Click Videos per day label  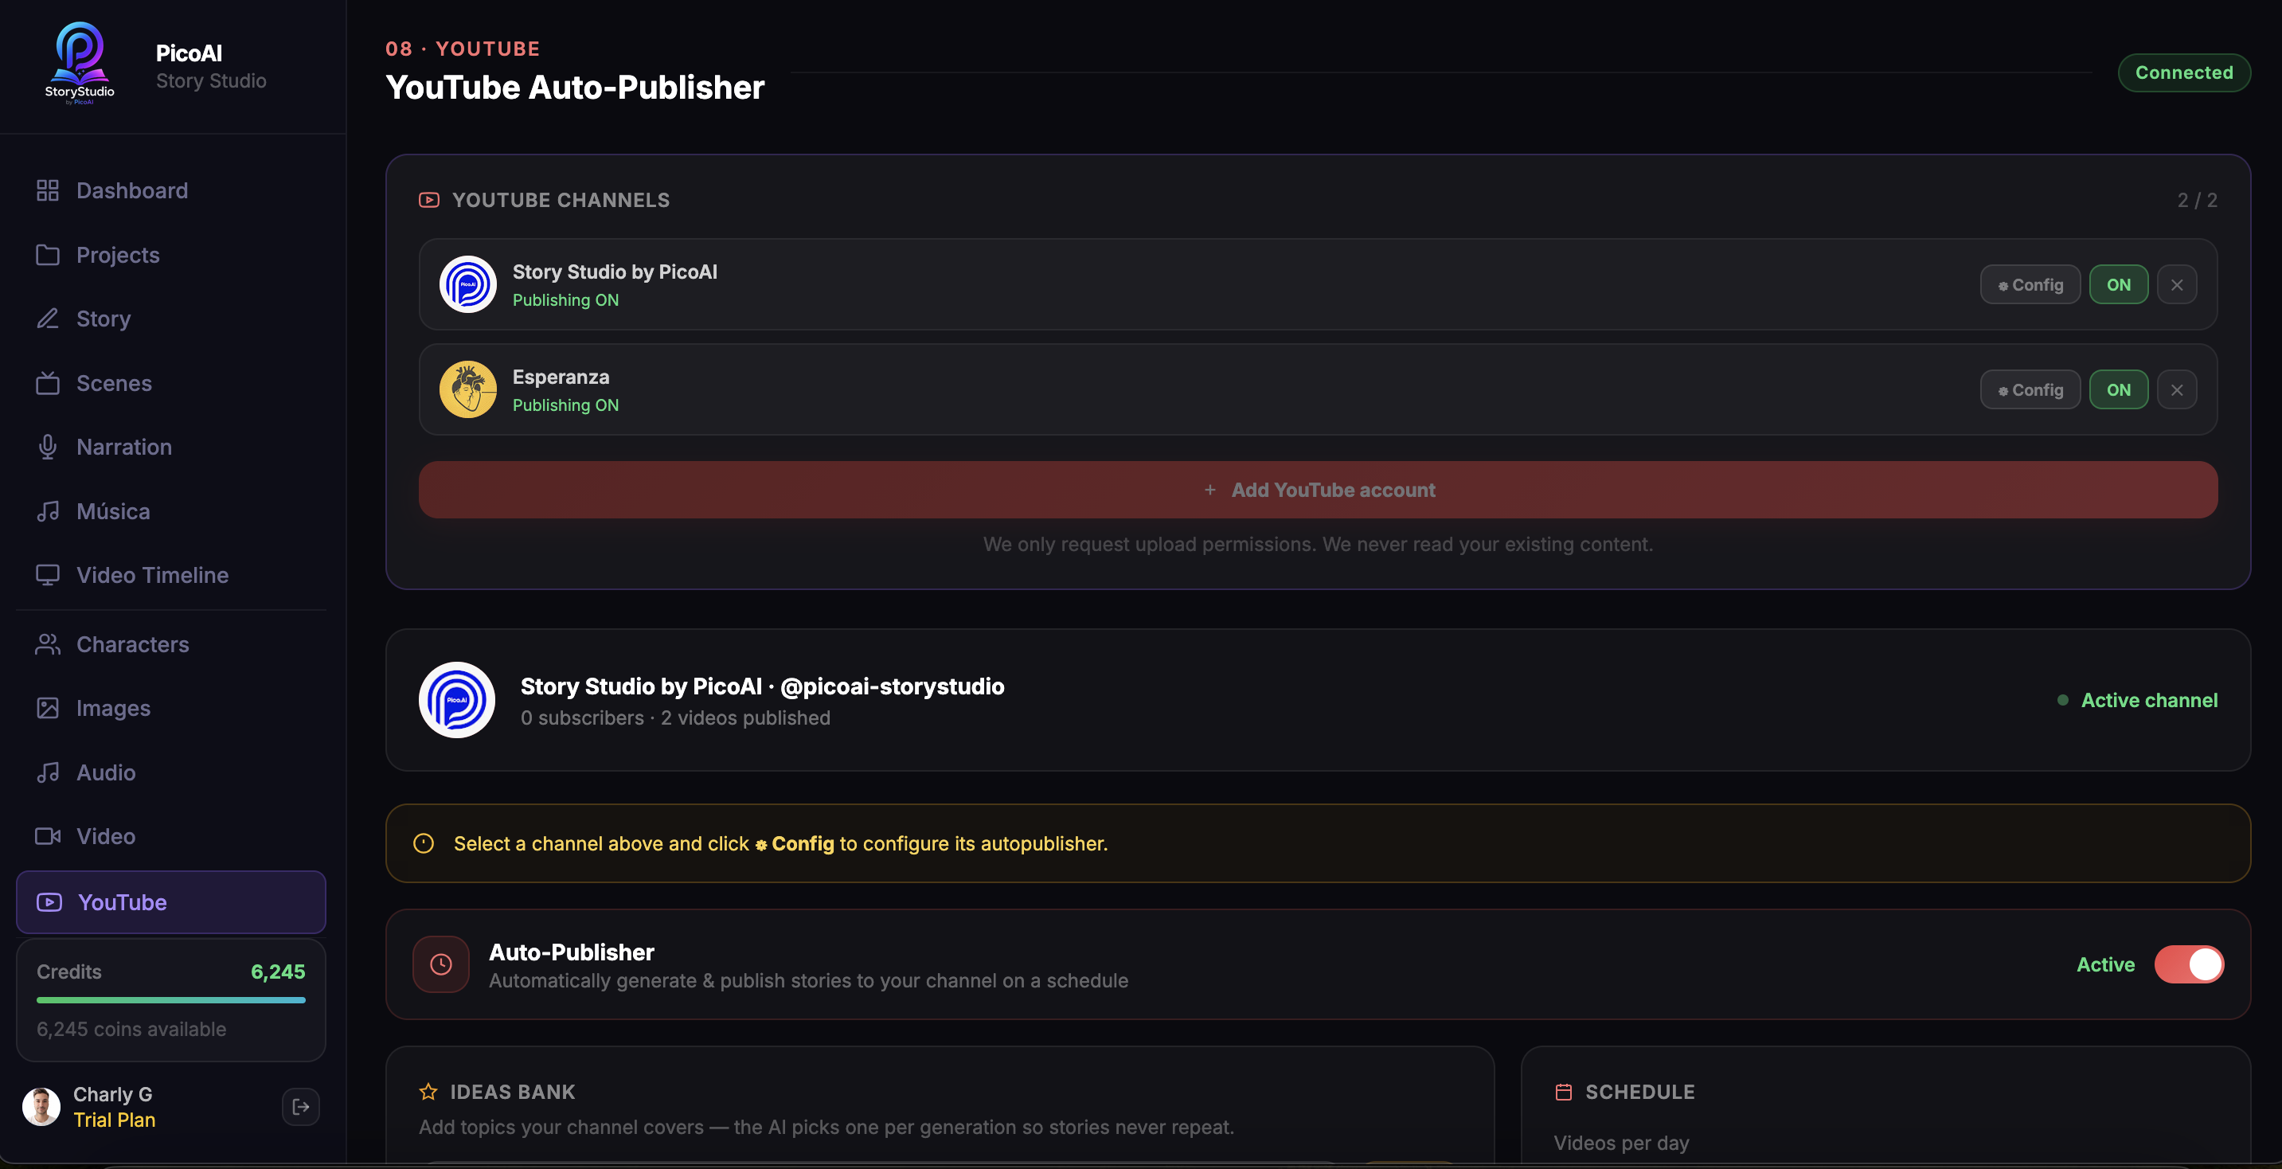[1621, 1144]
